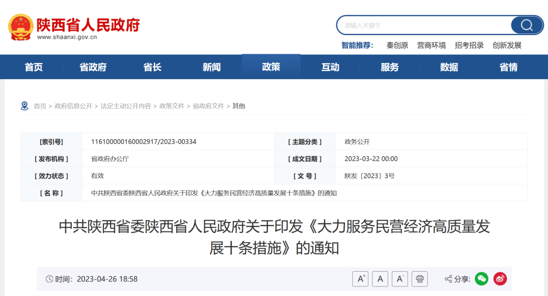This screenshot has width=548, height=296.
Task: Click the search magnifier icon
Action: (526, 25)
